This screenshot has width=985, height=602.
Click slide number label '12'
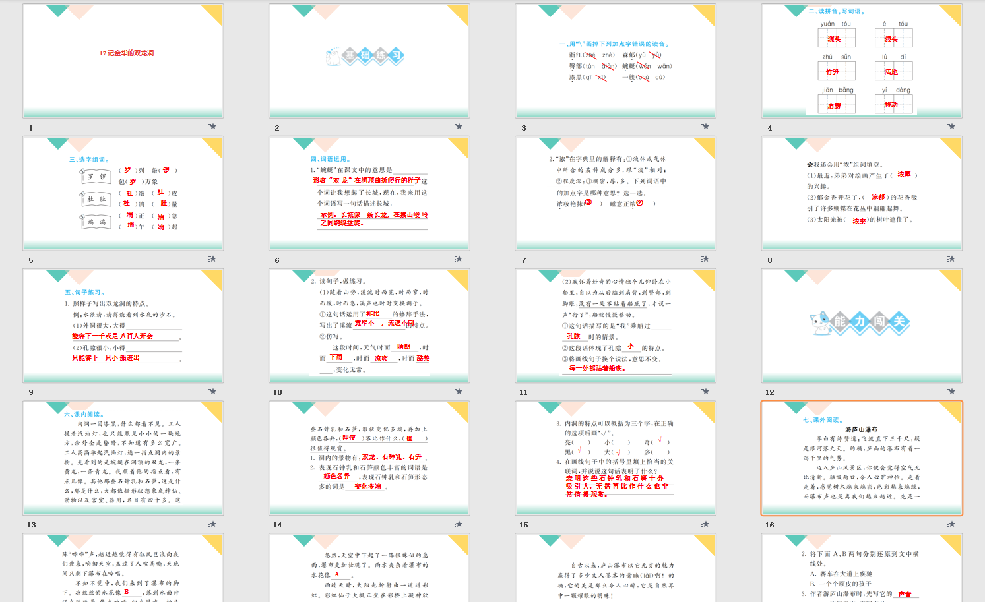pyautogui.click(x=770, y=392)
